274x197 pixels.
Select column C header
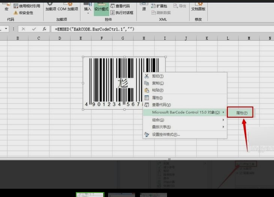point(39,38)
